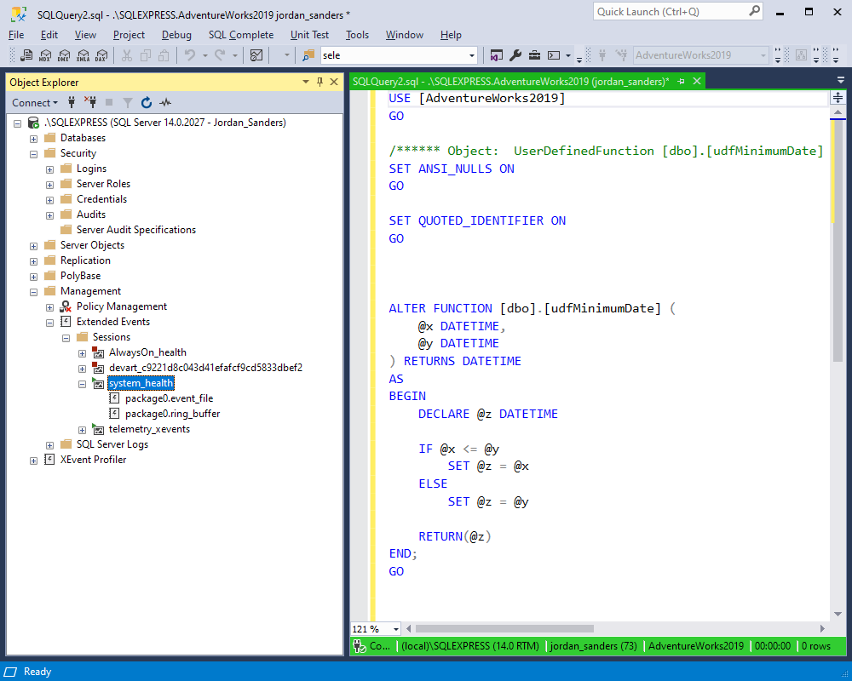Close the SQLQuery2.sql tab
This screenshot has height=681, width=852.
pyautogui.click(x=697, y=82)
